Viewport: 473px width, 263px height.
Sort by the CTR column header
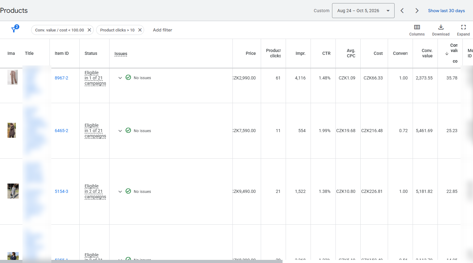click(x=326, y=53)
